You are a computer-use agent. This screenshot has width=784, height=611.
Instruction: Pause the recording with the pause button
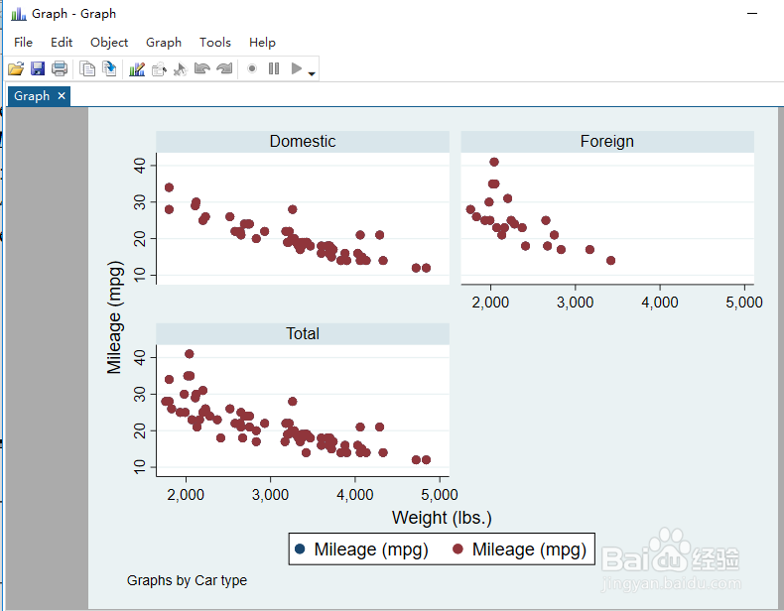[274, 68]
